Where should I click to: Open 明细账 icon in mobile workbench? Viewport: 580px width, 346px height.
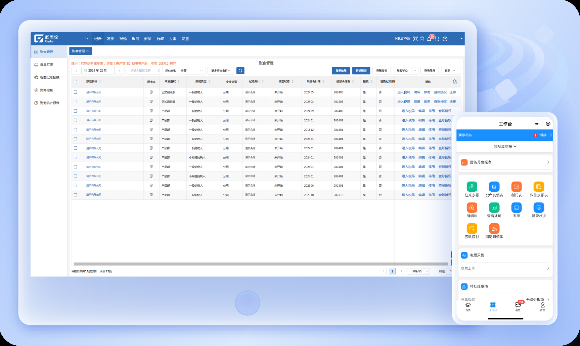point(472,208)
